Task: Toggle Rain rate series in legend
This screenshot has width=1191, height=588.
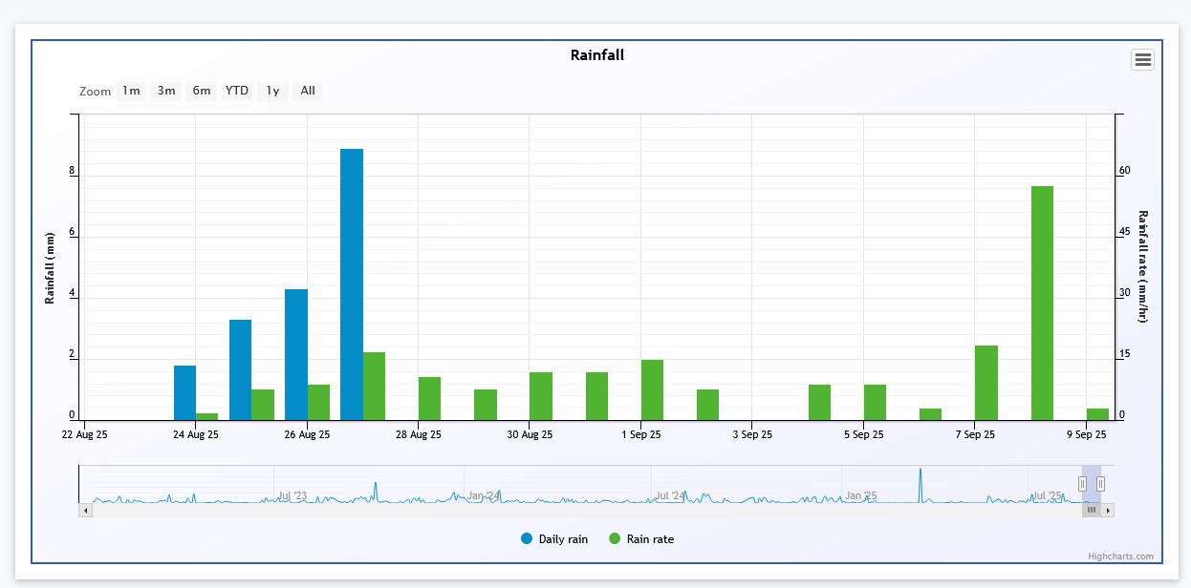Action: (650, 539)
